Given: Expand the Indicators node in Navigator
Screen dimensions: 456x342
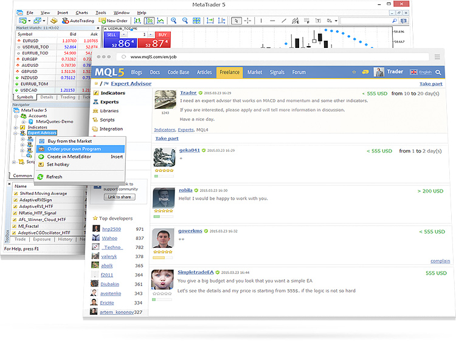Looking at the screenshot, I should [16, 128].
